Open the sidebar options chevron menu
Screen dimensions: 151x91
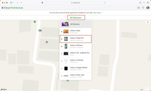pyautogui.click(x=14, y=3)
